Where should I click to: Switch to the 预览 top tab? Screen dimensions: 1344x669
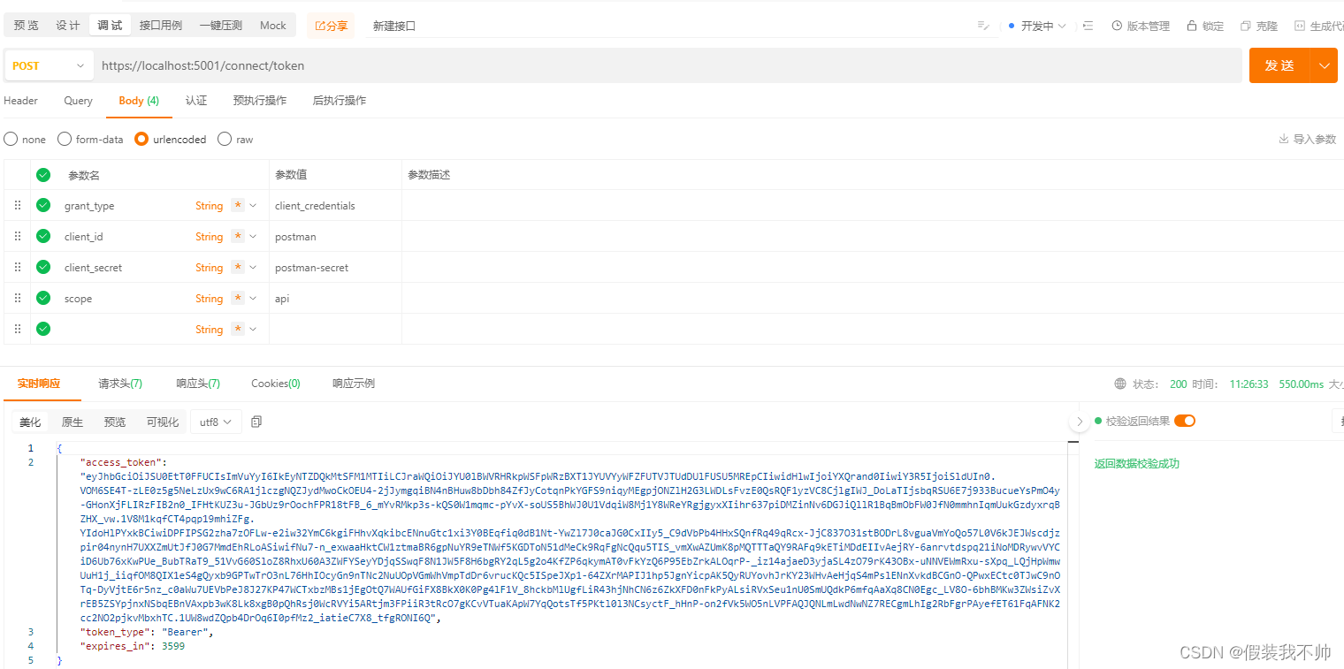pos(27,26)
